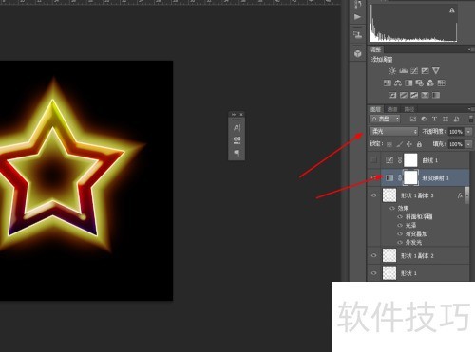Image resolution: width=475 pixels, height=352 pixels.
Task: Add a Color Balance adjustment
Action: point(398,83)
